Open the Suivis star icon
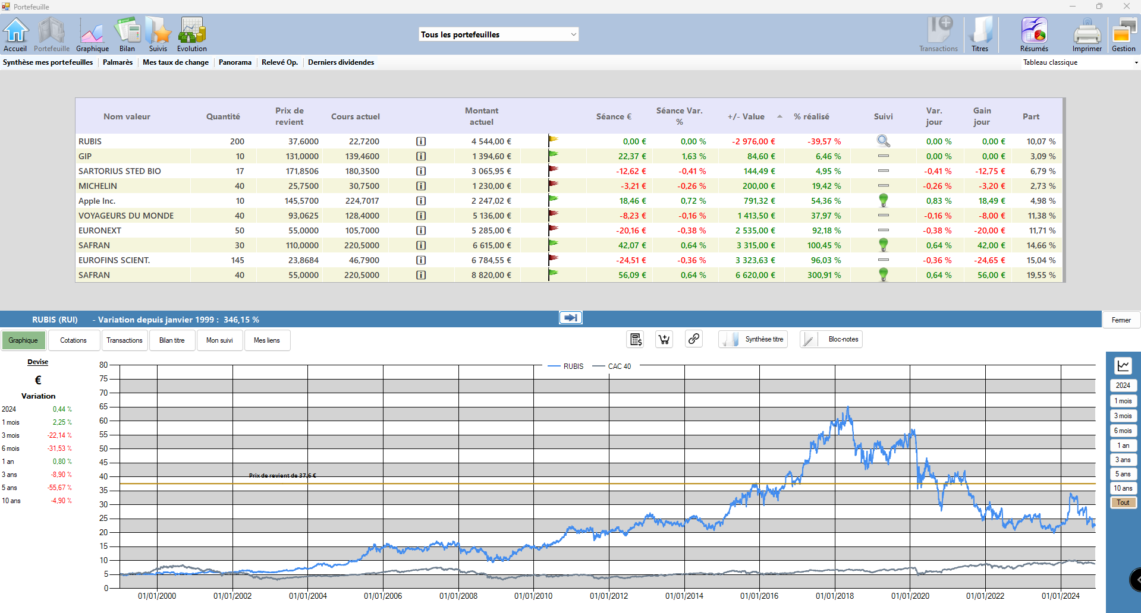Viewport: 1141px width, 613px height. pyautogui.click(x=158, y=34)
